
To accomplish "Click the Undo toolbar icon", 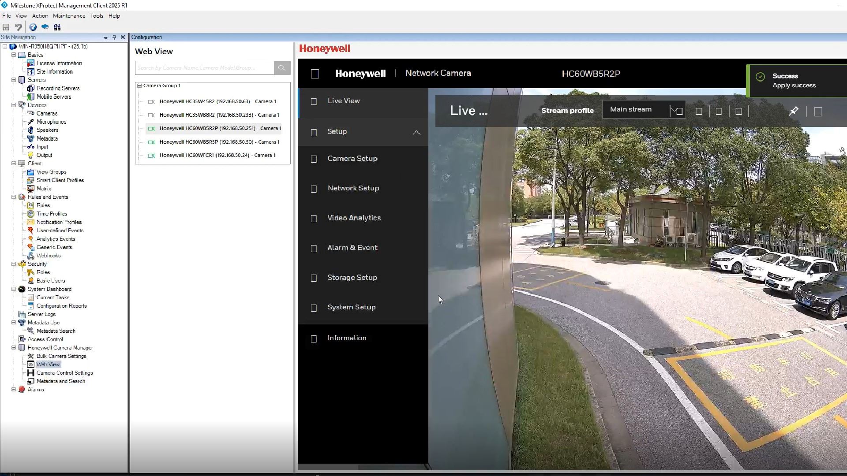I will pos(19,27).
